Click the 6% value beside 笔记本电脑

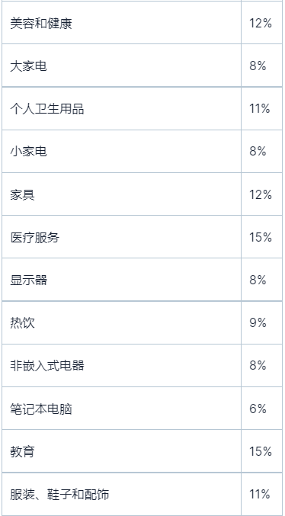click(x=258, y=409)
